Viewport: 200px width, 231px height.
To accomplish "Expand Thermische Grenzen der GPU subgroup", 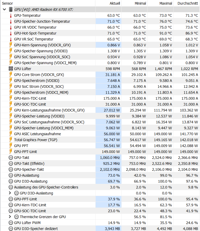I will 10,217.
